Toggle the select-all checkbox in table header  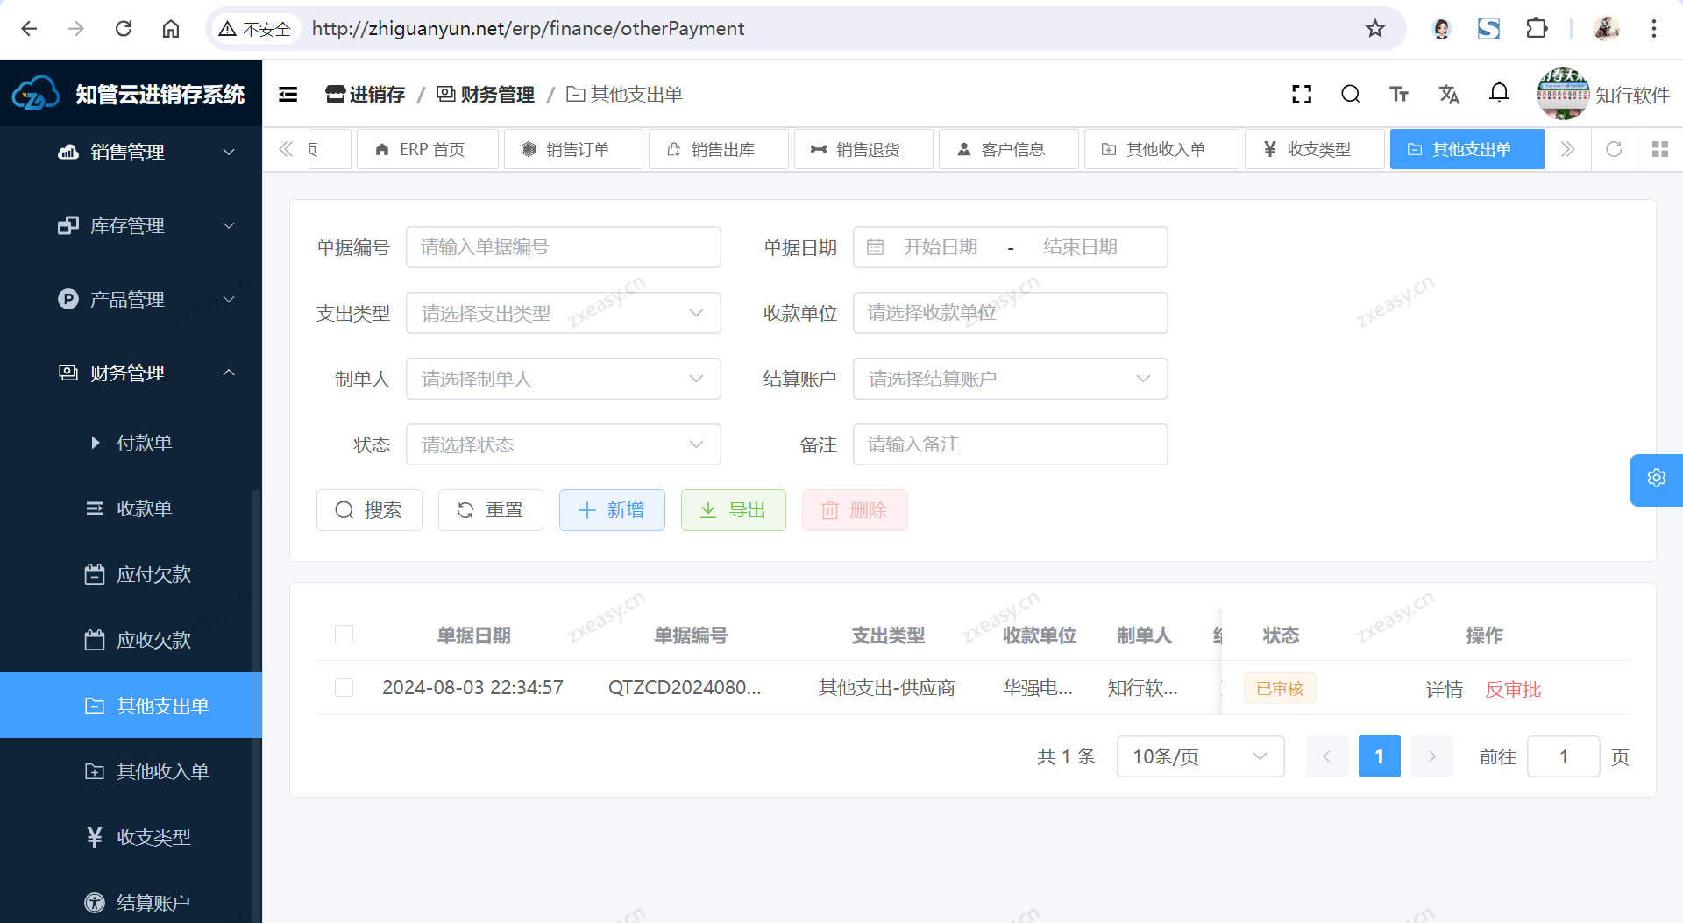tap(344, 635)
